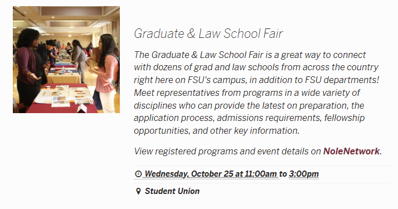Click the woman in pink cardigan in photo
Image resolution: width=398 pixels, height=209 pixels.
(x=107, y=72)
